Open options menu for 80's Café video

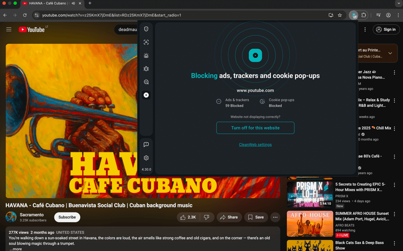(x=394, y=157)
